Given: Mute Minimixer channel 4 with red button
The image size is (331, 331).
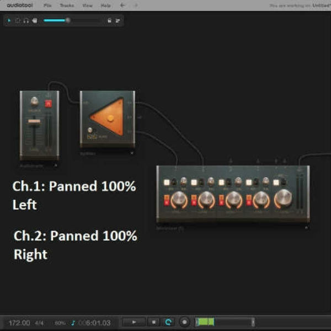Looking at the screenshot, I should click(x=249, y=202).
